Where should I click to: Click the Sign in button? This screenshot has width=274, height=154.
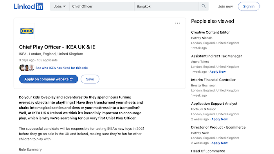(x=249, y=7)
